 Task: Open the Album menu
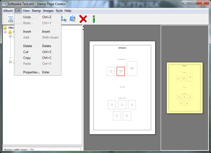tap(8, 11)
